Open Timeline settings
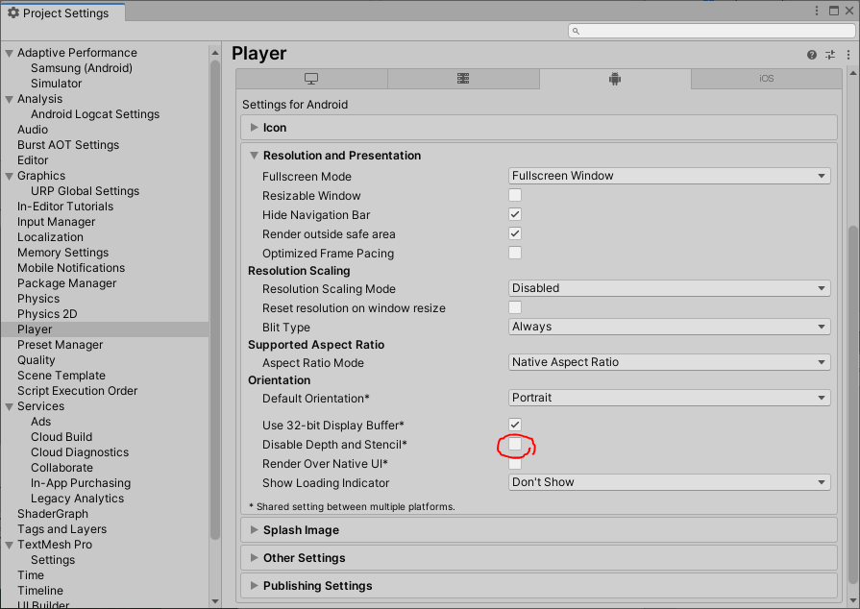This screenshot has width=860, height=609. point(40,591)
